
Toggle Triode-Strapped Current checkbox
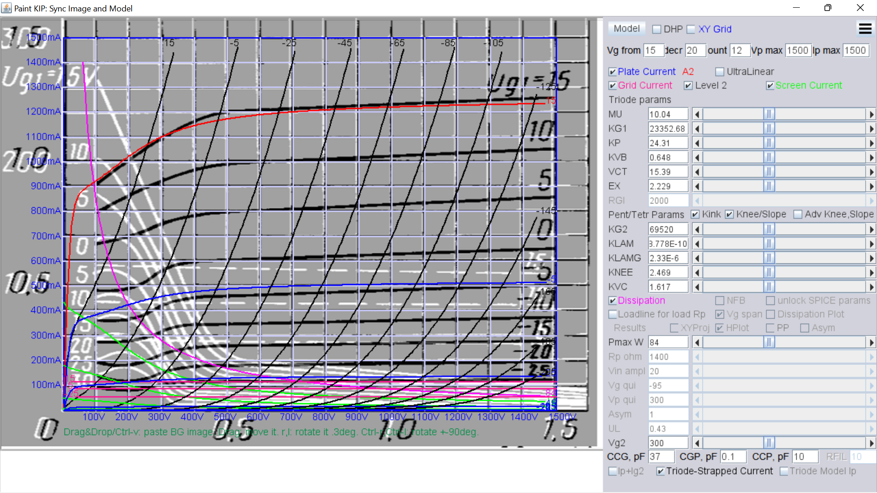[x=660, y=472]
